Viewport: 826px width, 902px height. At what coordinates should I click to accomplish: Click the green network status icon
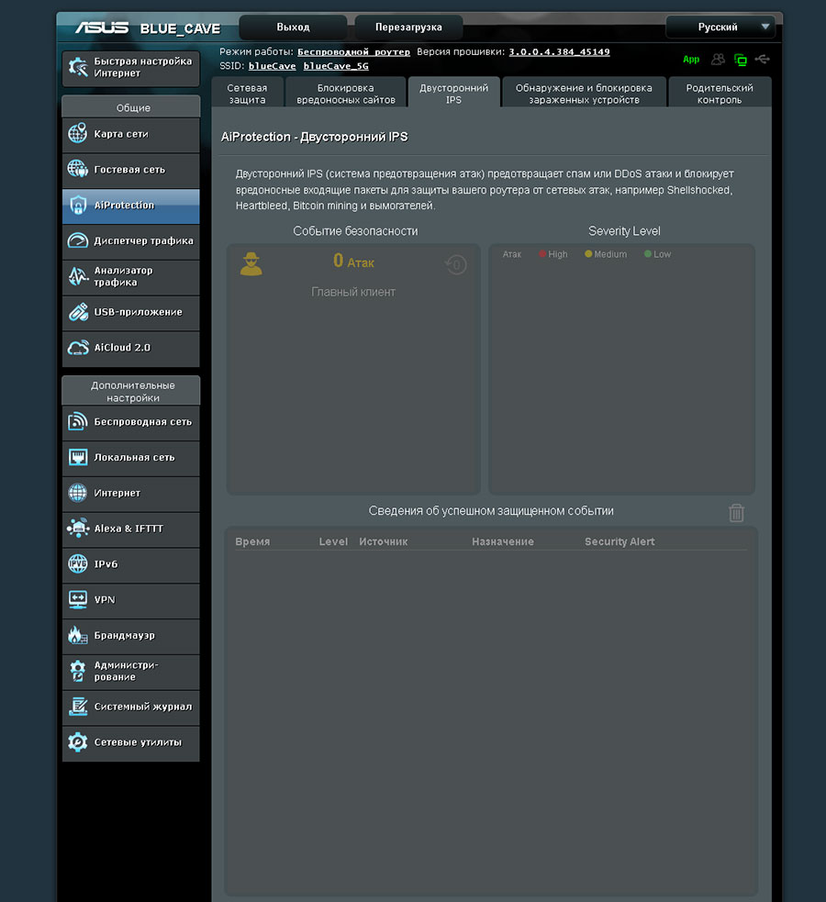click(741, 60)
